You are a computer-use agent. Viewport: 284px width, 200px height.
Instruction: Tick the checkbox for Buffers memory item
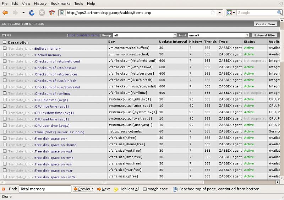[5, 48]
